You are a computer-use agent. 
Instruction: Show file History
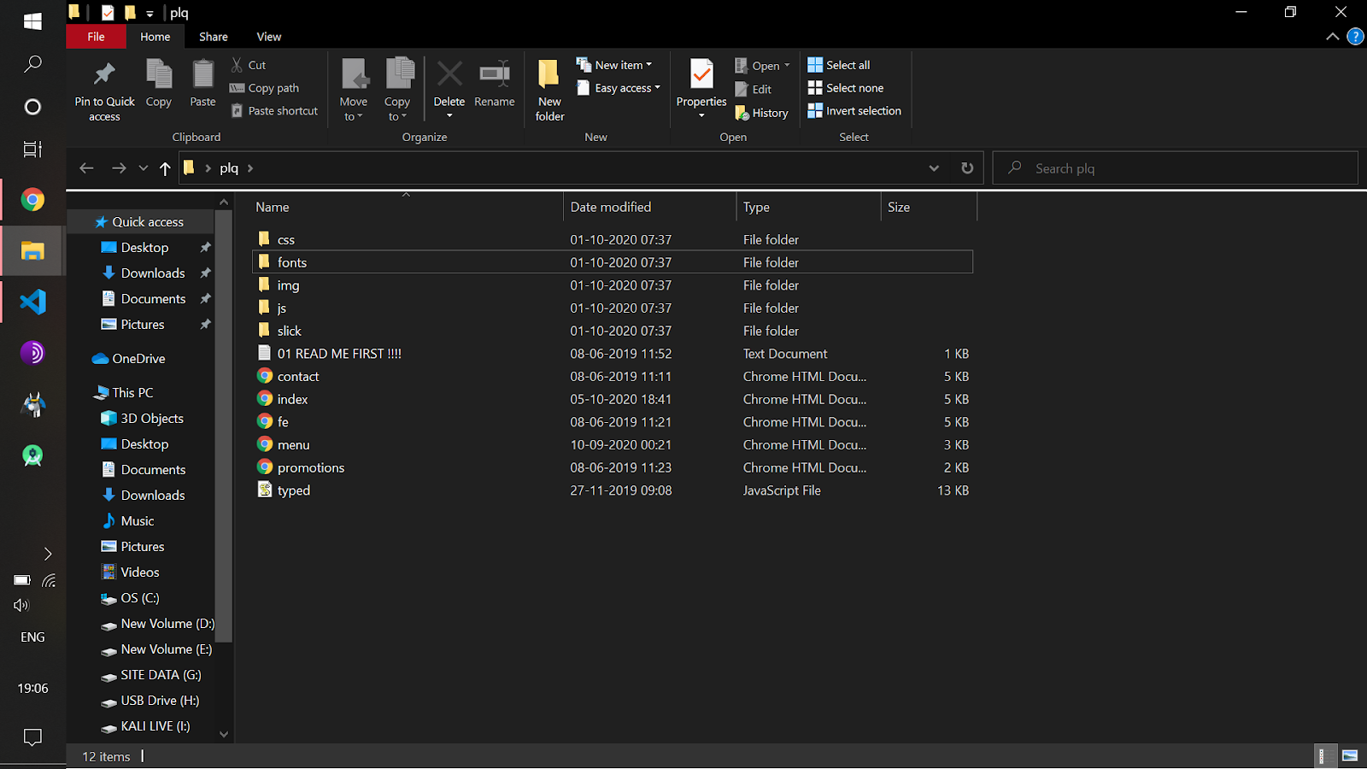pos(762,113)
